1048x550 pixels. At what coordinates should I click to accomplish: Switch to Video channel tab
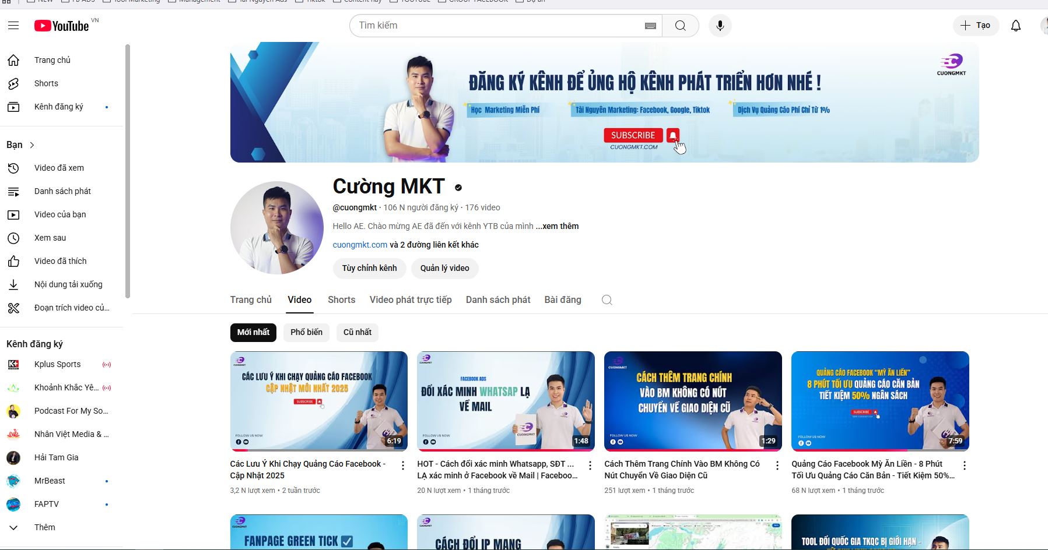(x=300, y=299)
